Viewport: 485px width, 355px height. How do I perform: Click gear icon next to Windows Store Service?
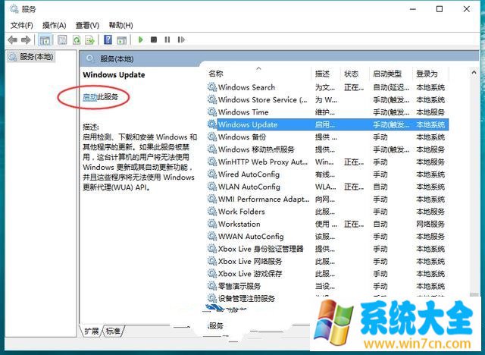[212, 99]
